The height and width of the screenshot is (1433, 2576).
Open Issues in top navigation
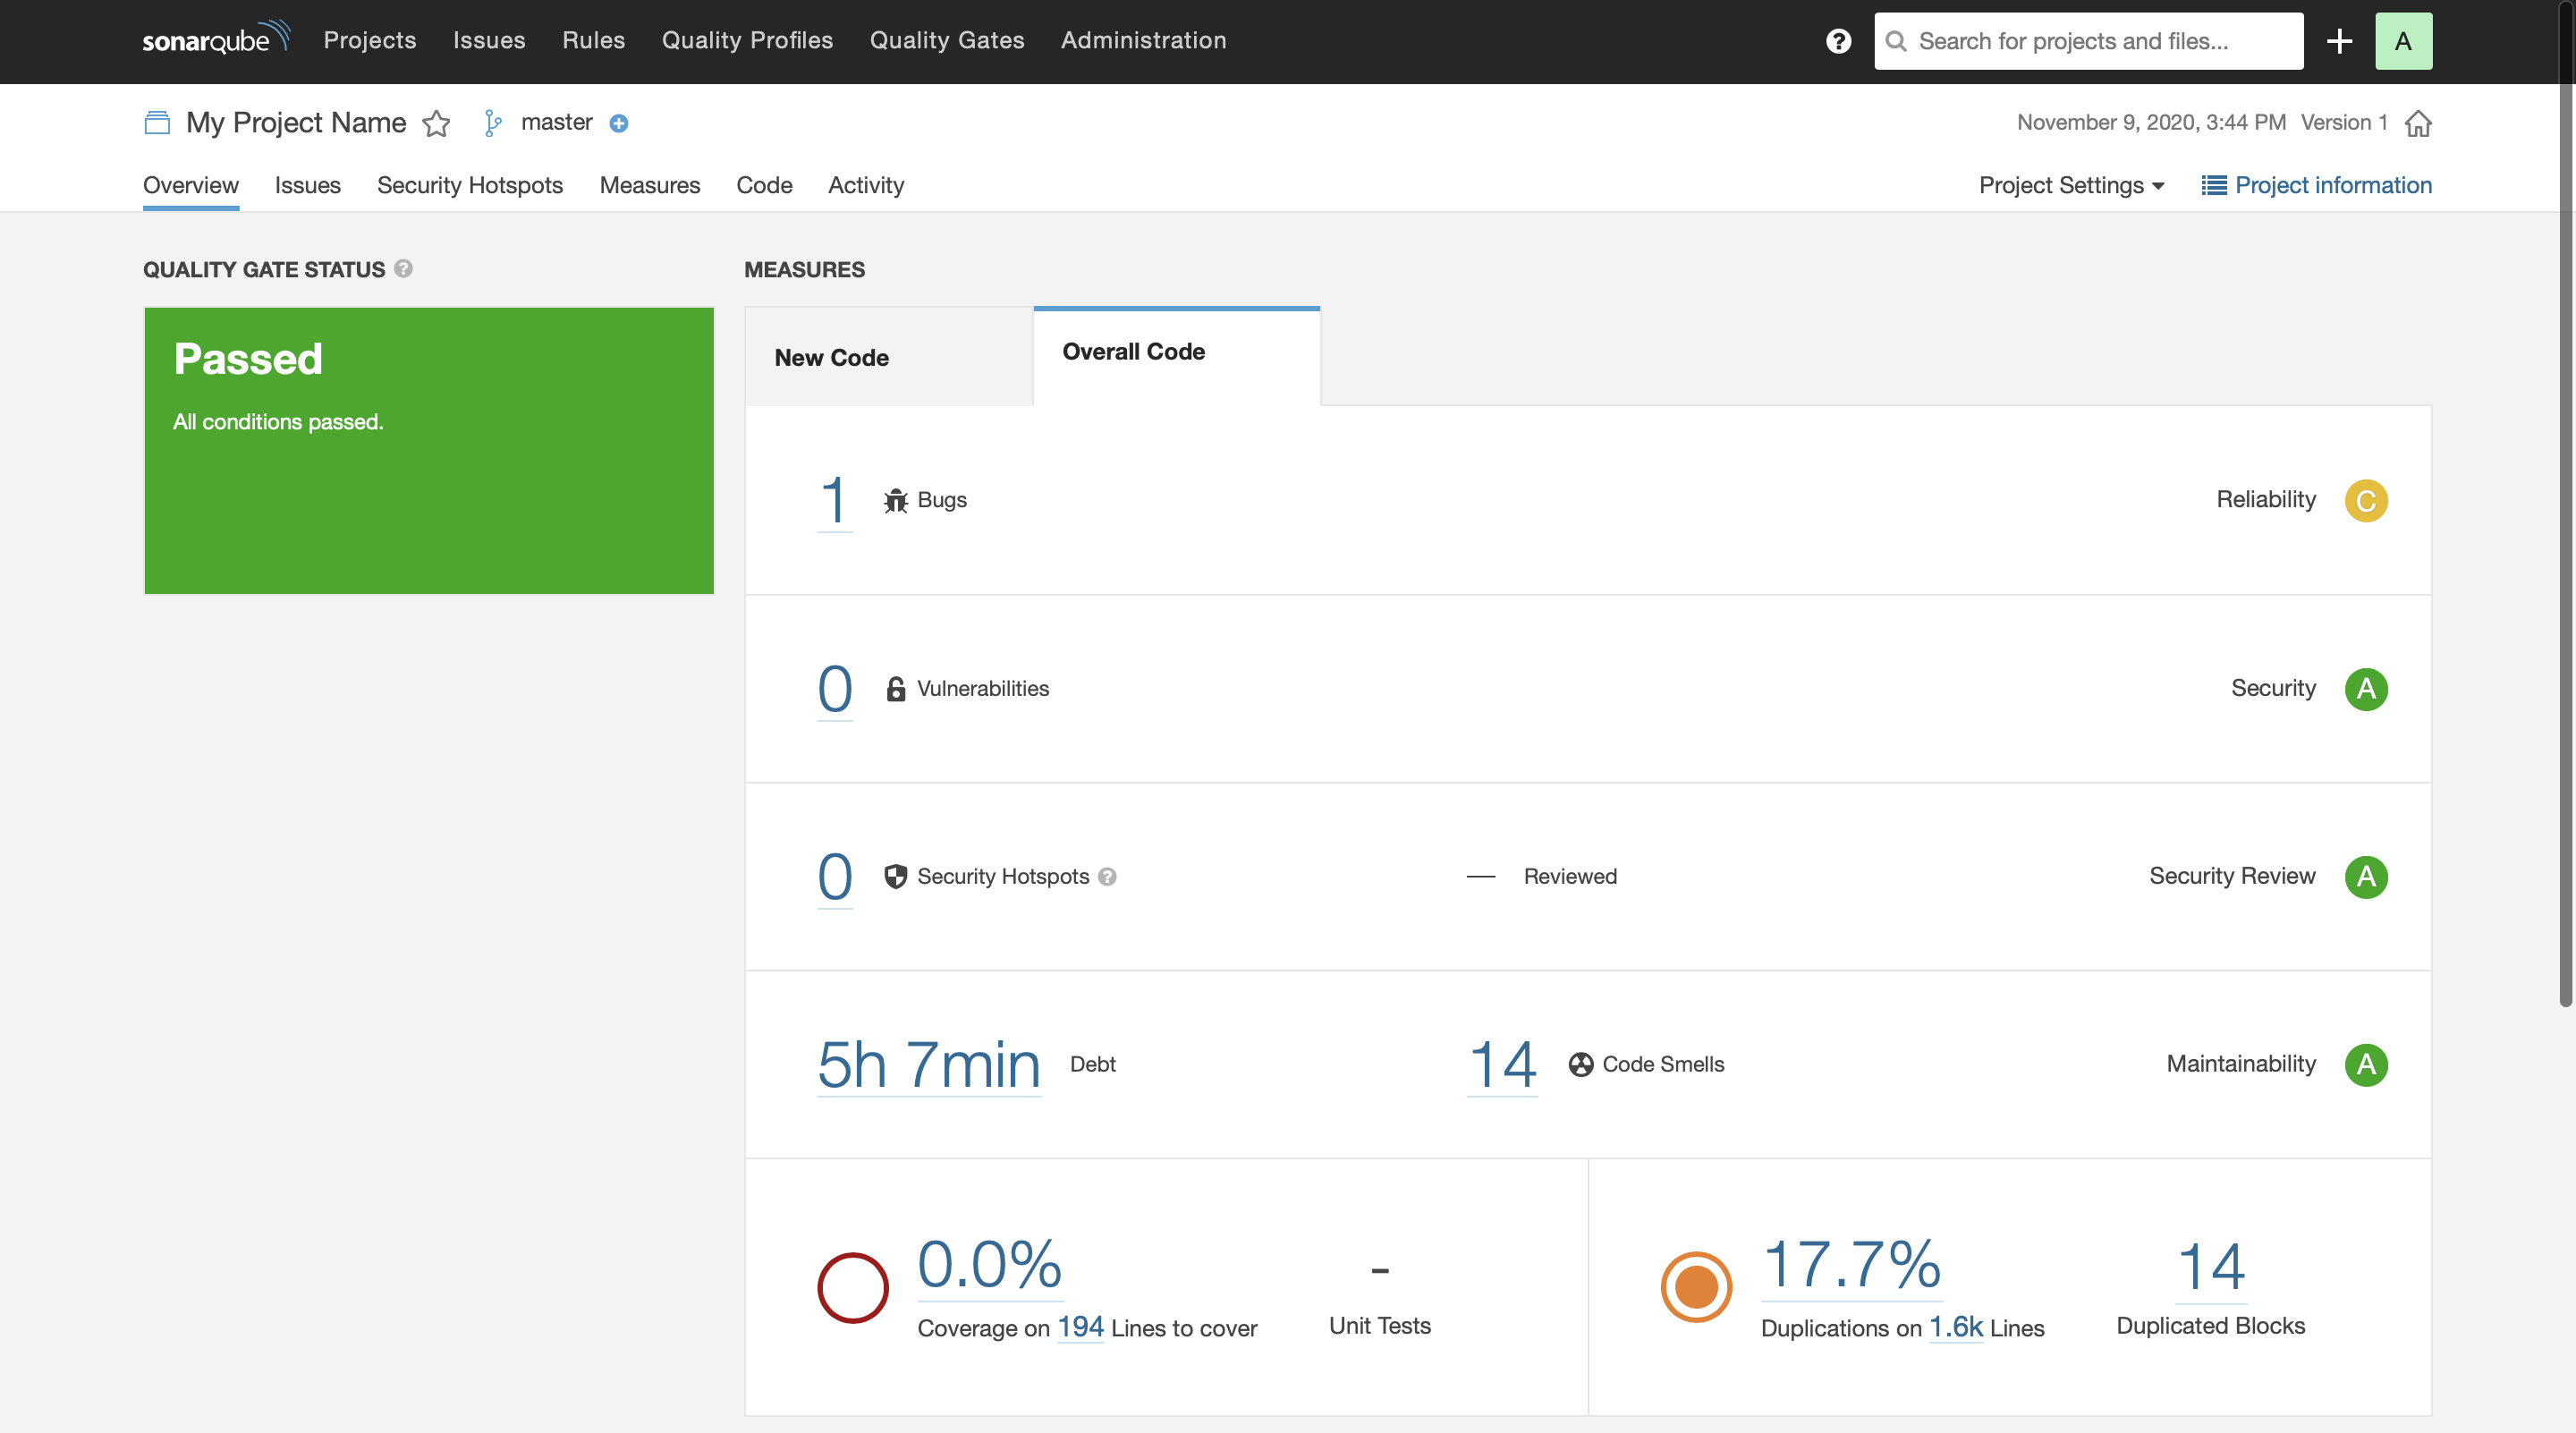click(x=489, y=40)
